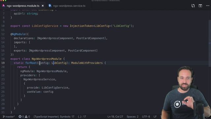This screenshot has width=211, height=119.
Task: Open Ln 19, Col 27 go-to-line
Action: point(115,117)
